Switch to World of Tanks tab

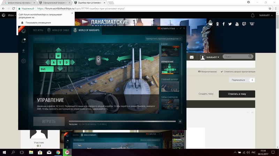[58, 30]
